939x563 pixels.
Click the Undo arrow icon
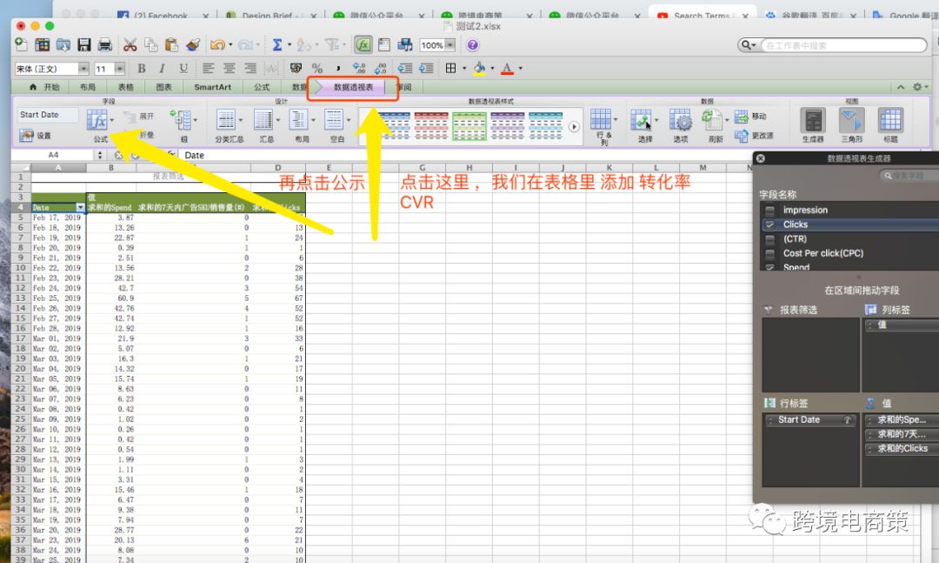coord(216,44)
